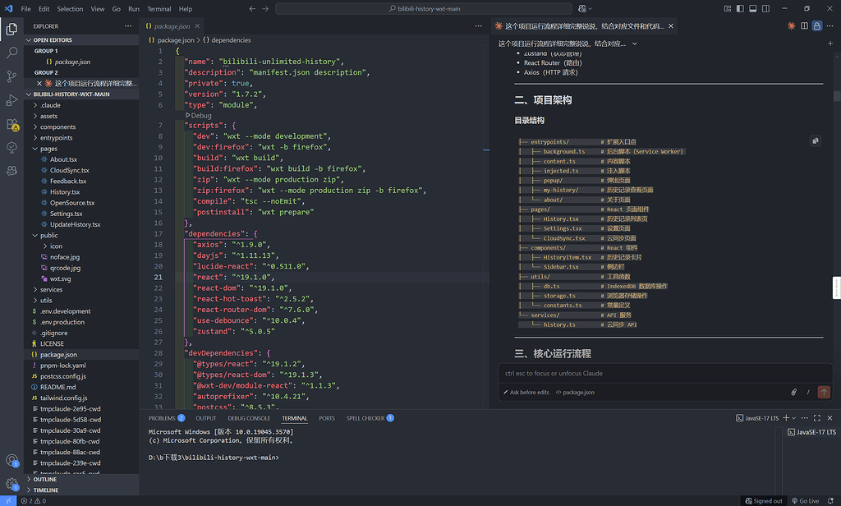Add a new terminal with plus icon
The width and height of the screenshot is (841, 506).
pyautogui.click(x=786, y=418)
